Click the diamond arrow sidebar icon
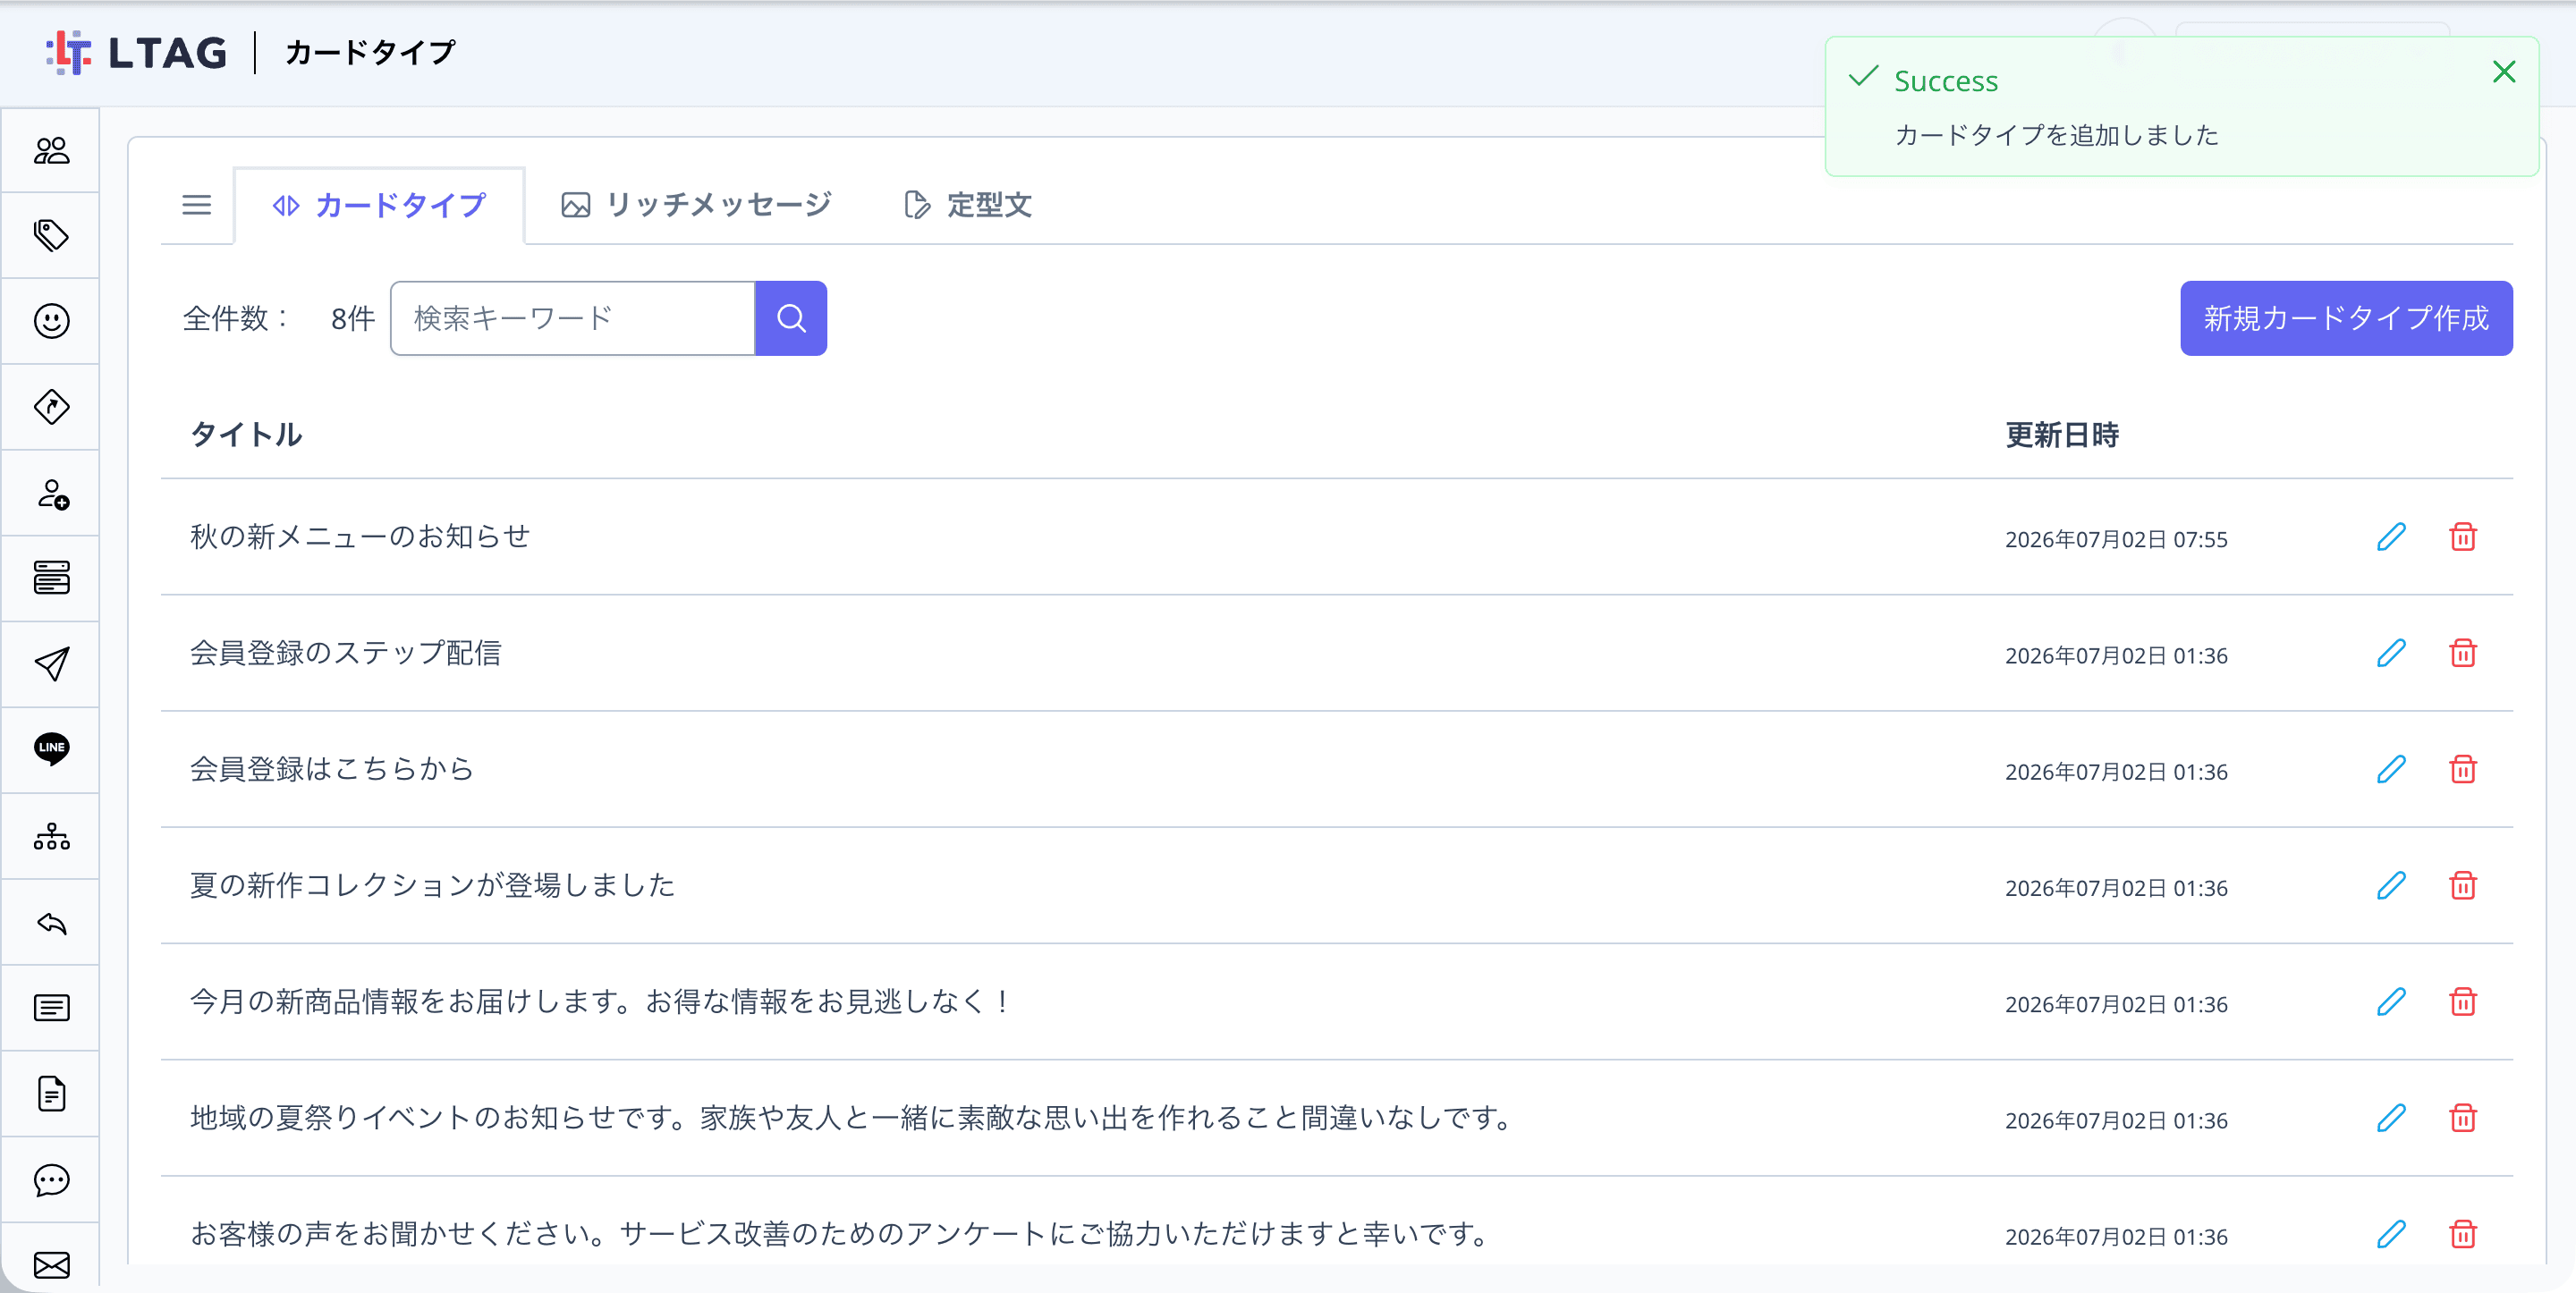Viewport: 2576px width, 1293px height. pyautogui.click(x=51, y=407)
